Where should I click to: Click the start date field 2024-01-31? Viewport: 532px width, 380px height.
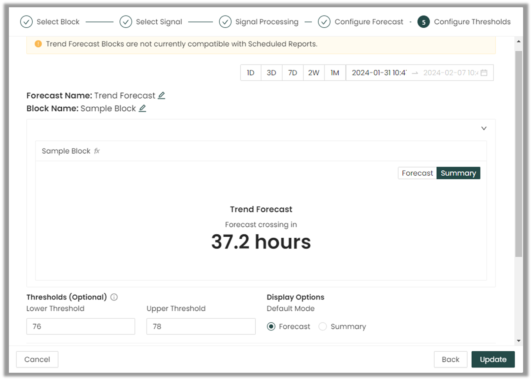379,73
